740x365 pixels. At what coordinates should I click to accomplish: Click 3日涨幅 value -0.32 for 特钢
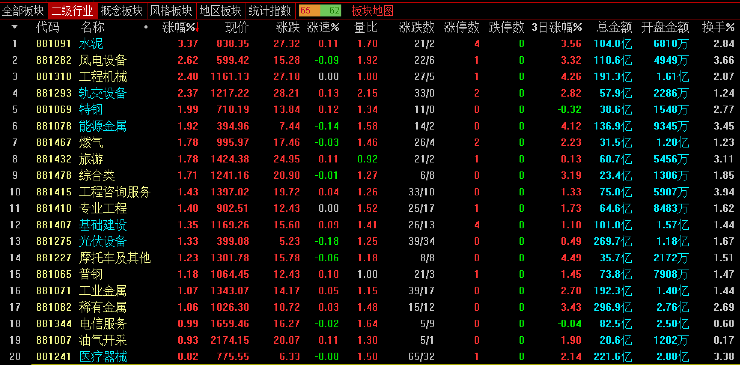coord(569,110)
